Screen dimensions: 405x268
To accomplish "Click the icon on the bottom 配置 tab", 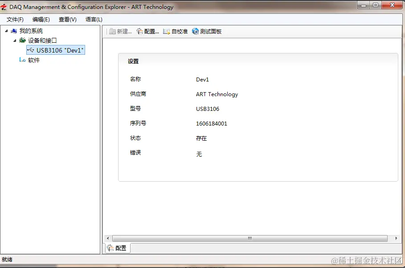I will pos(110,248).
